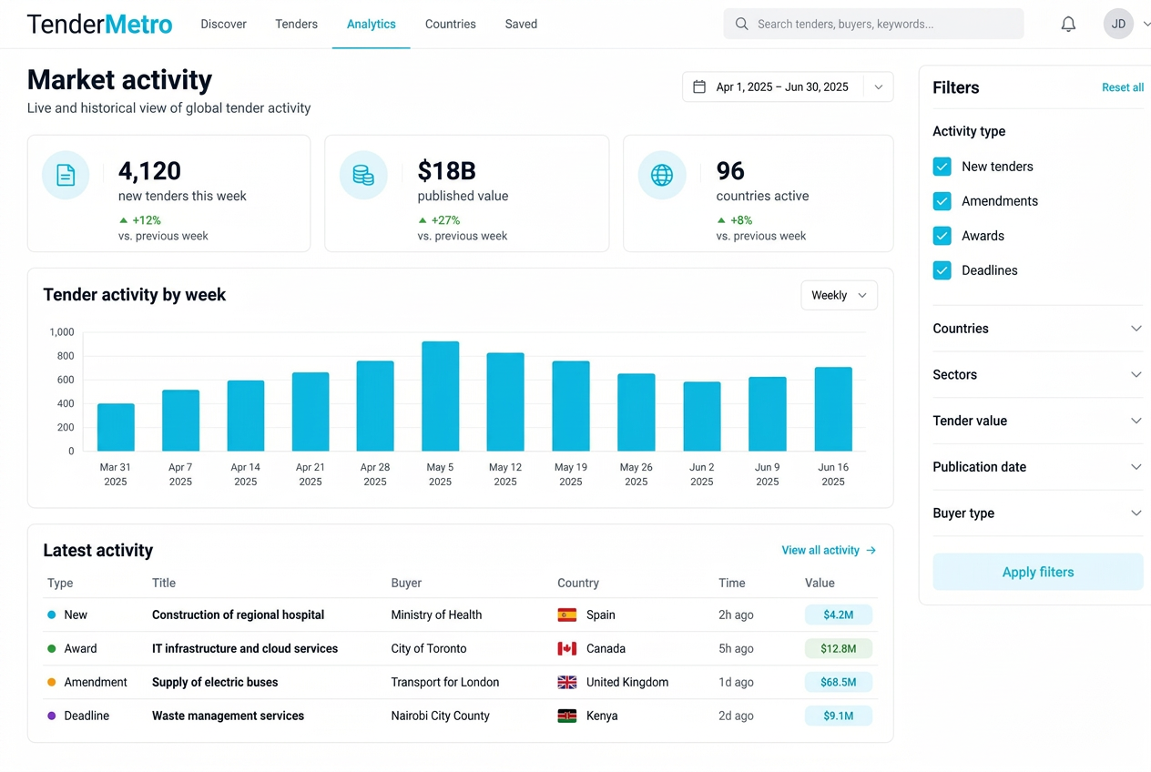Click the arrow icon next to View all activity
The height and width of the screenshot is (772, 1151).
(871, 550)
